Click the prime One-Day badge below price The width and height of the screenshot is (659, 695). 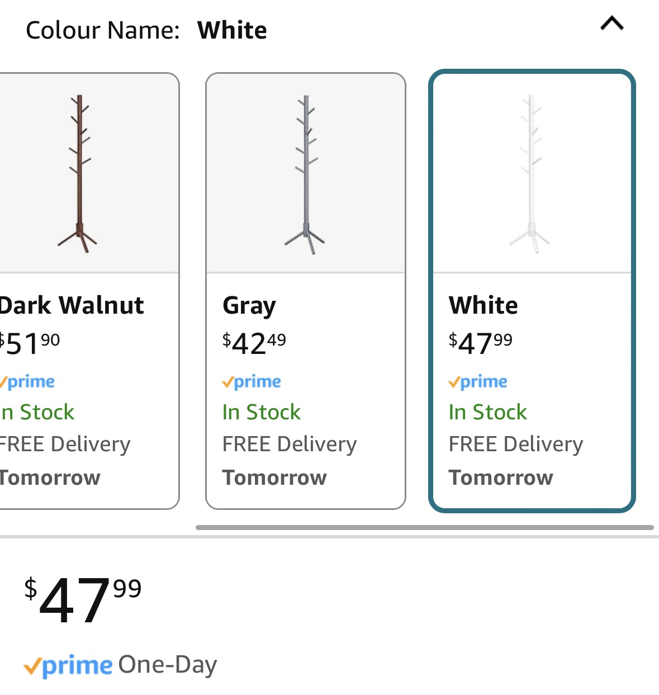click(120, 665)
